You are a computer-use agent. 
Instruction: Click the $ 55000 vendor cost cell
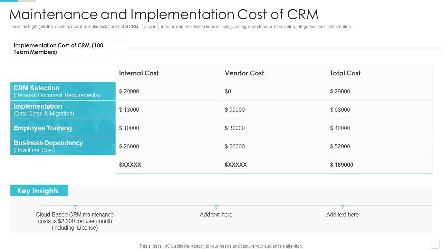235,110
